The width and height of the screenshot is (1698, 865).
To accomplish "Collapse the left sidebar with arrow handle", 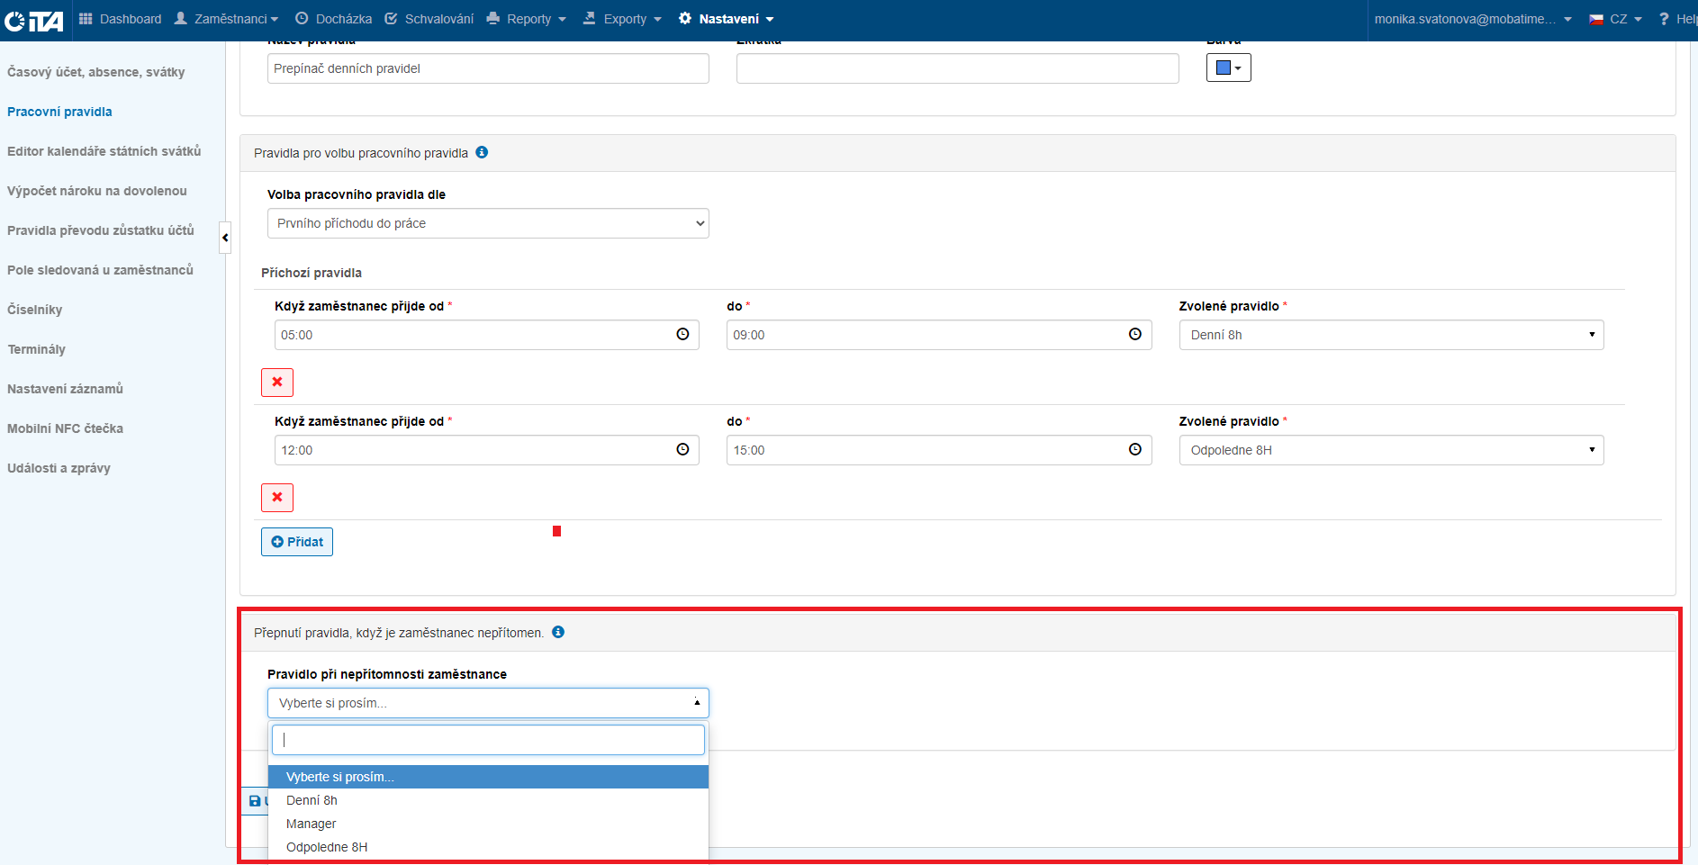I will coord(225,238).
